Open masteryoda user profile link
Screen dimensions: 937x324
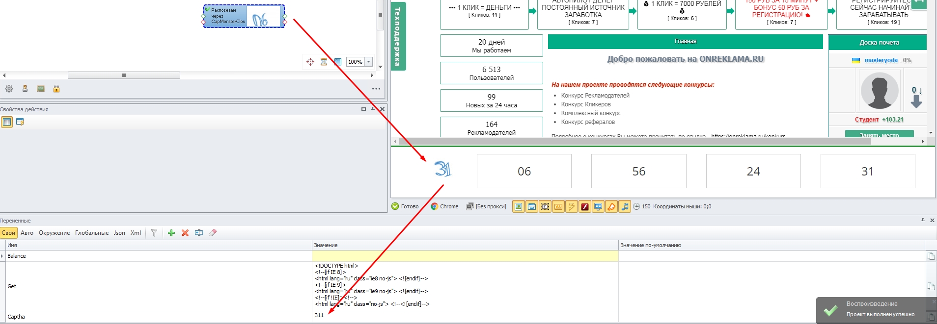[881, 60]
